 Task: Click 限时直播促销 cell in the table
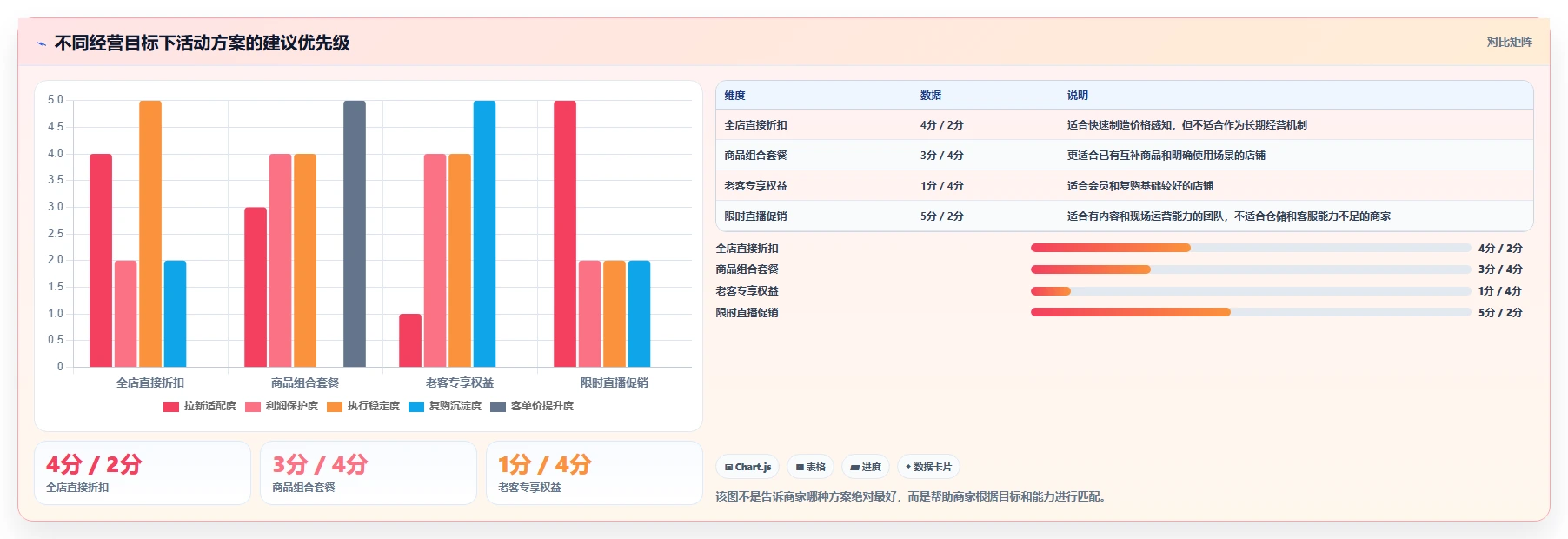tap(755, 216)
